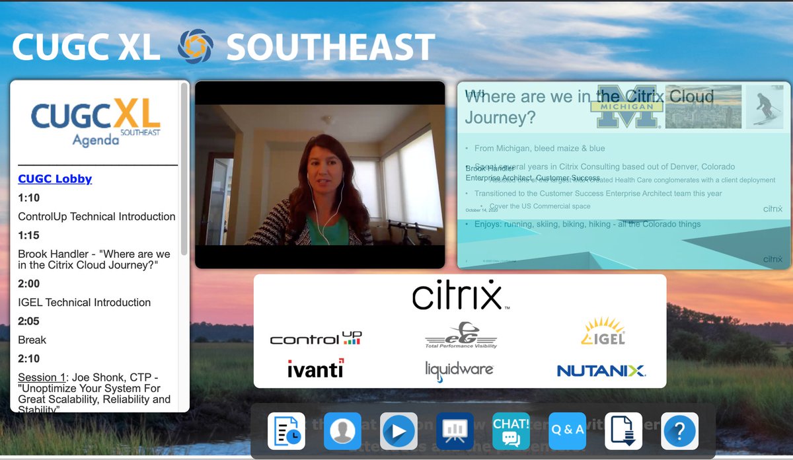Open the resources download document icon
793x460 pixels.
coord(624,431)
